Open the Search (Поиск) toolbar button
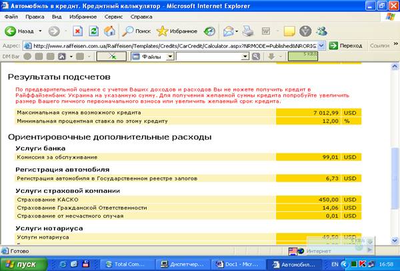Screen dimensions: 400x271 [136, 31]
